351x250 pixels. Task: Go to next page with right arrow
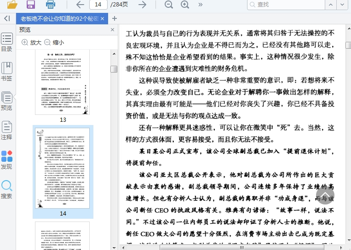point(142,5)
